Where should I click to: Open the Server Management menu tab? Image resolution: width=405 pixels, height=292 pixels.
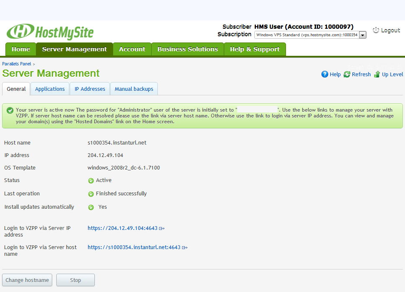74,49
